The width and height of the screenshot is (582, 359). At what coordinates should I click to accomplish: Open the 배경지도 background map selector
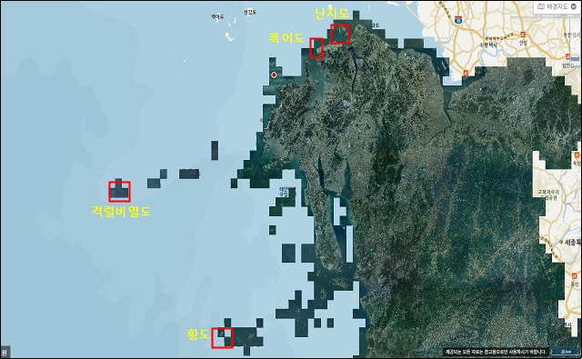557,6
